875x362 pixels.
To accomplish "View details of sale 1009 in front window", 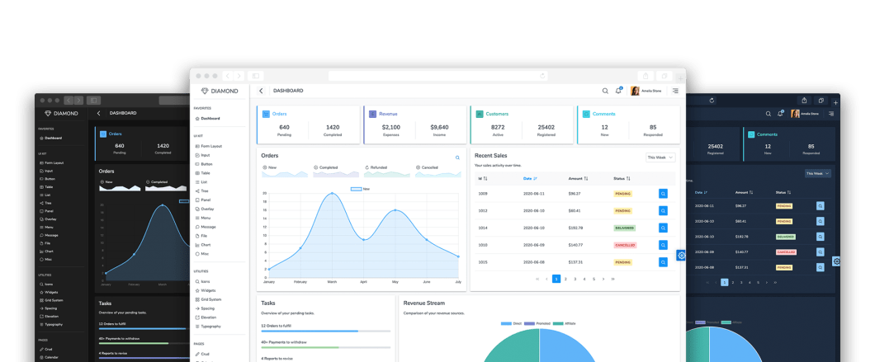I will (x=663, y=194).
